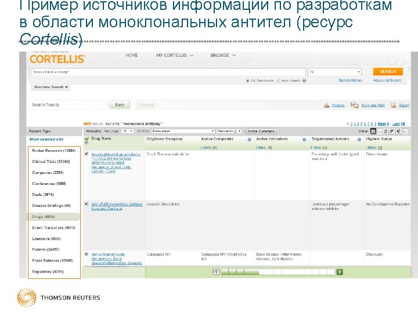Click the help icon beside Index Search
Image resolution: width=418 pixels, height=313 pixels.
click(304, 81)
